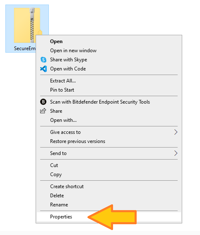Select the SecureEm zip folder icon

click(28, 25)
